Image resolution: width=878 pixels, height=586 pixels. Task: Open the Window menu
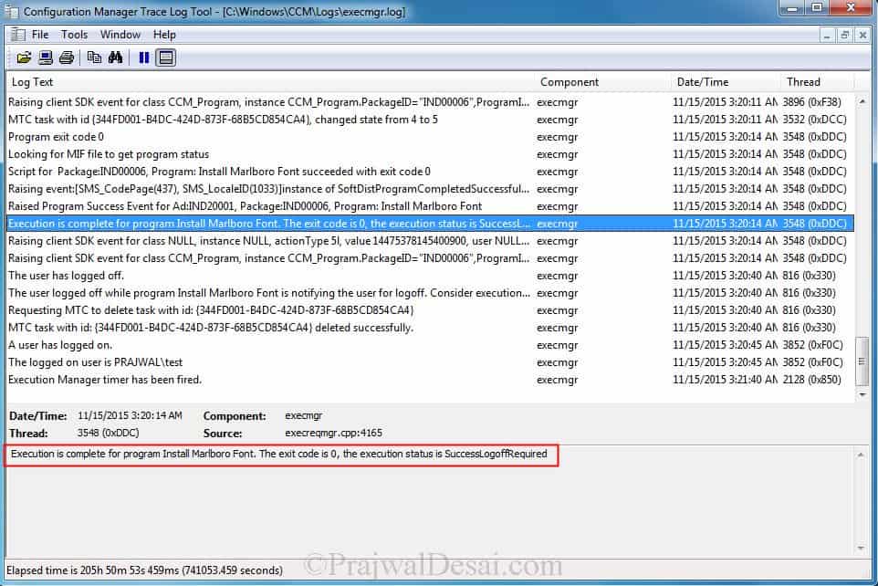[120, 34]
